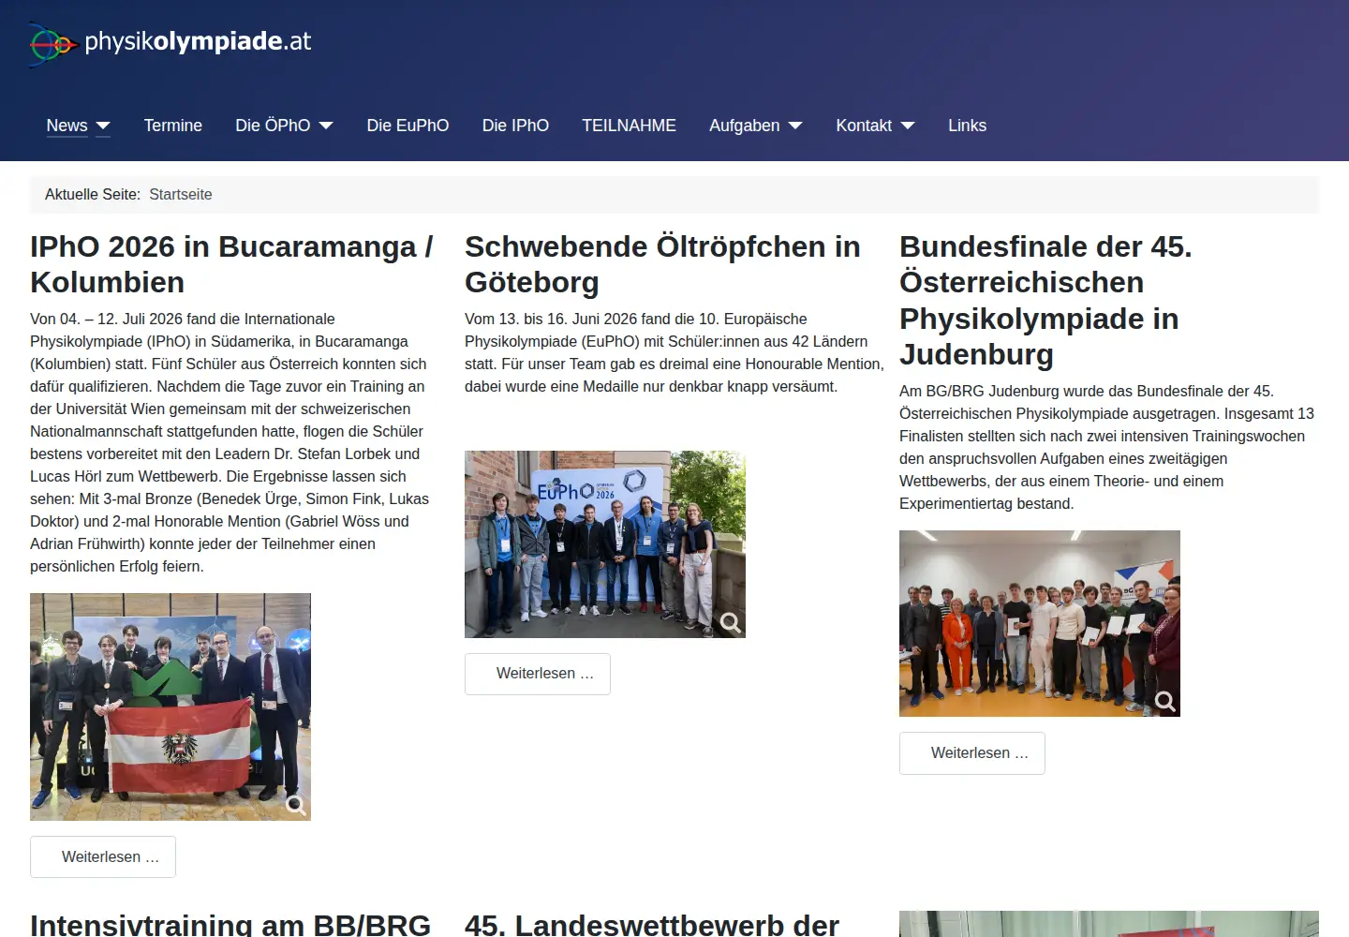
Task: Click the 'Aktuelle Seite:' breadcrumb label
Action: click(93, 195)
